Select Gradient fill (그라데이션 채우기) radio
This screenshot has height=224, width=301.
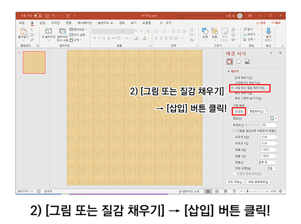click(x=232, y=83)
